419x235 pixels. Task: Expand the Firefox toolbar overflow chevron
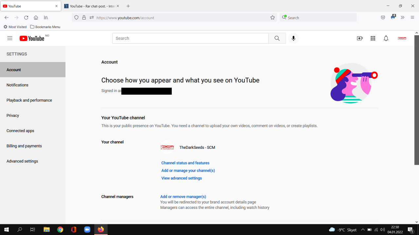tap(403, 18)
